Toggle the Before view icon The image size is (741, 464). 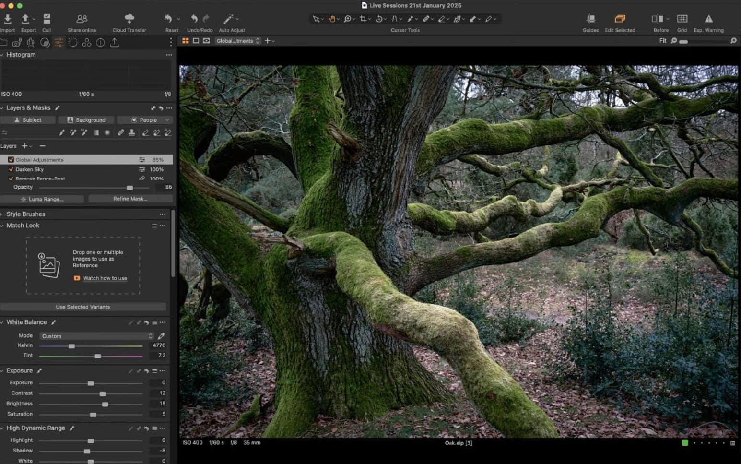tap(657, 19)
